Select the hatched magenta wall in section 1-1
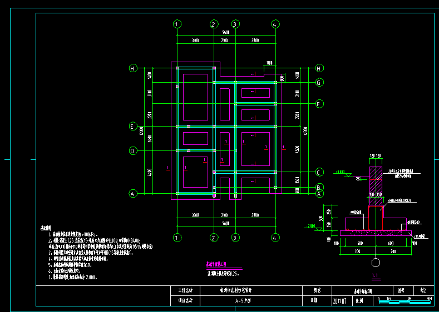 click(376, 186)
